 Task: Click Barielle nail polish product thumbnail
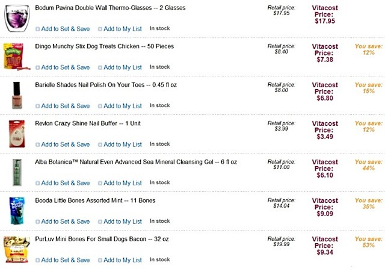(14, 93)
